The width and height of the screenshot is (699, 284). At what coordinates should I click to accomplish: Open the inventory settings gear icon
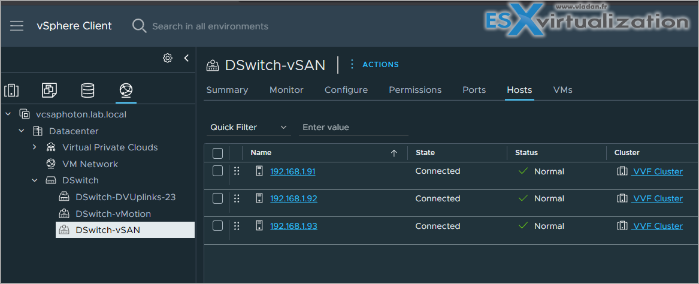[x=168, y=58]
